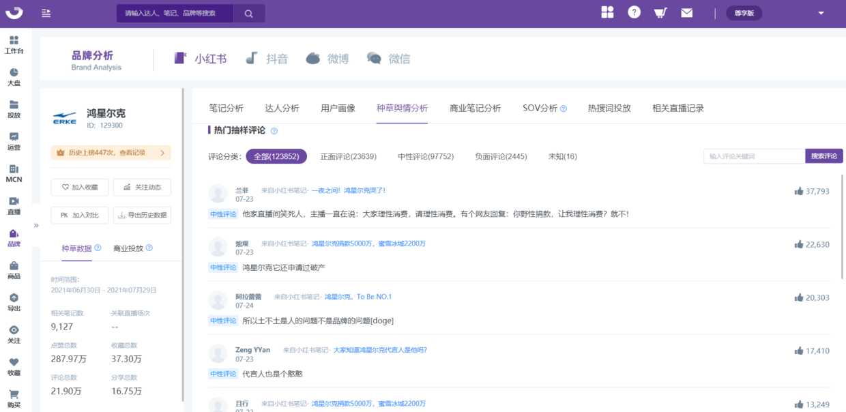The image size is (846, 412).
Task: Open the mail envelope icon in header
Action: 686,13
